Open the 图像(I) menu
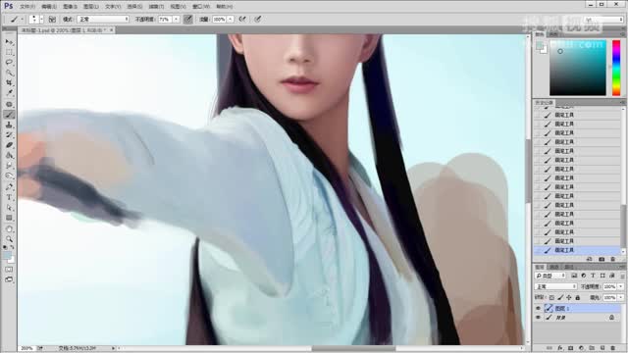 coord(70,7)
